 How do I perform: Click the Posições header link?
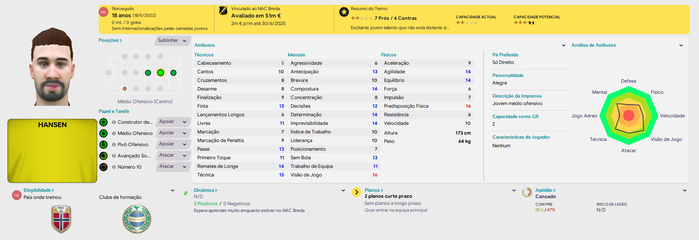tap(109, 40)
